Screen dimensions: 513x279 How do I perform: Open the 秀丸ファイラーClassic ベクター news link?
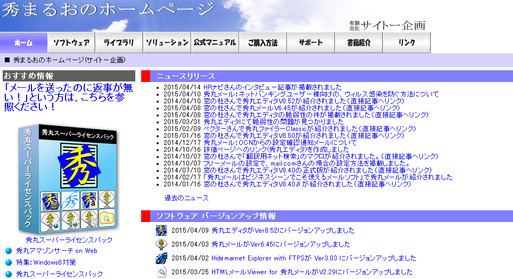tap(310, 128)
